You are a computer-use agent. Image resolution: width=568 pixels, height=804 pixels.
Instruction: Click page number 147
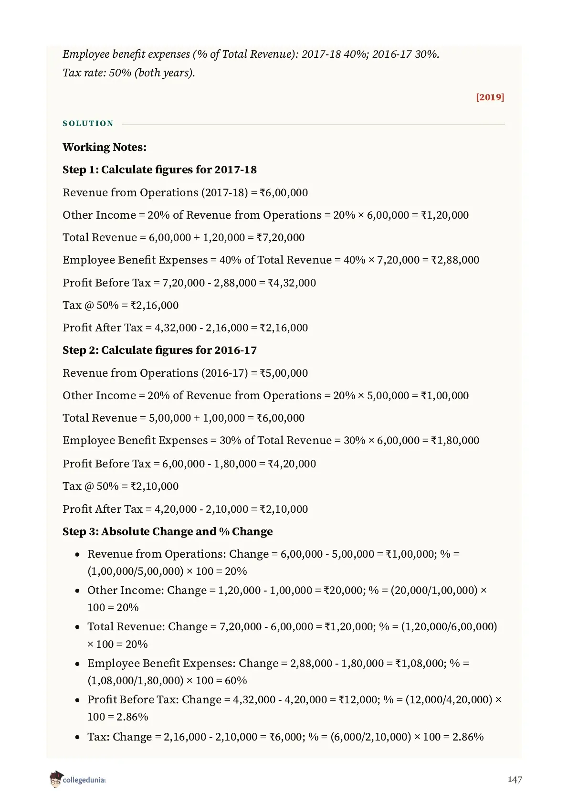(x=515, y=779)
